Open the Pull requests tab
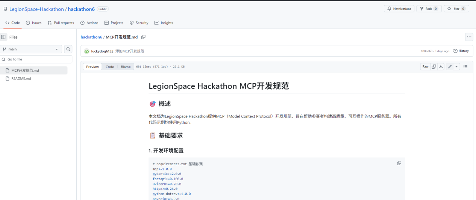This screenshot has height=200, width=476. coord(61,23)
